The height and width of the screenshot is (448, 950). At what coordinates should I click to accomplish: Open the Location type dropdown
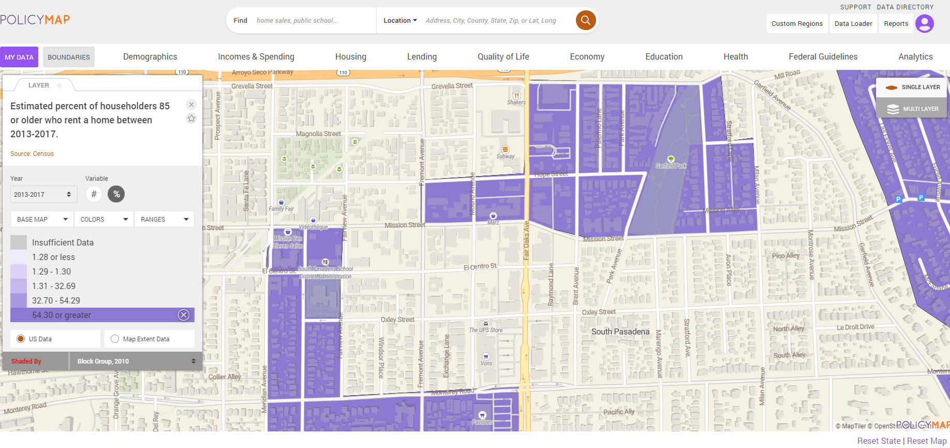pos(400,21)
